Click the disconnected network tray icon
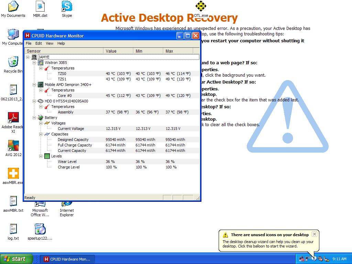Image resolution: width=352 pixels, height=264 pixels. [x=302, y=259]
